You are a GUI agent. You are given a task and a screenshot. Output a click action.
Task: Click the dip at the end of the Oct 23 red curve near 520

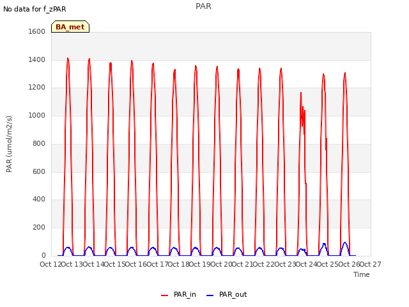tap(305, 184)
